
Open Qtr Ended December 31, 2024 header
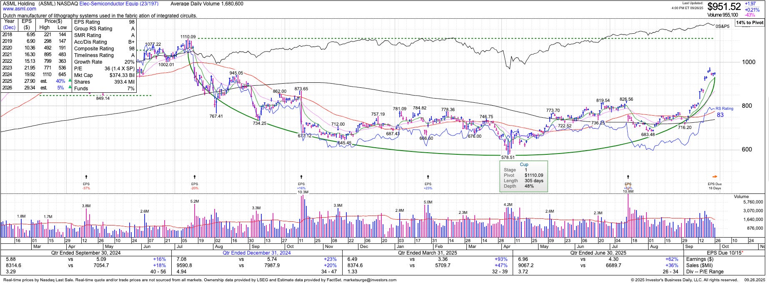[257, 253]
